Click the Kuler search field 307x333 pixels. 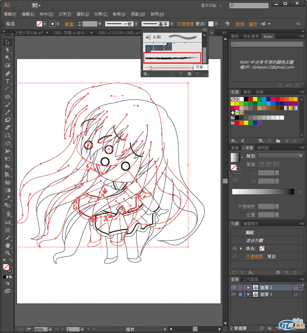(267, 44)
